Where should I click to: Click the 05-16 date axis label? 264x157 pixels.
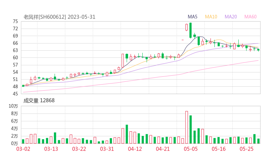219,149
